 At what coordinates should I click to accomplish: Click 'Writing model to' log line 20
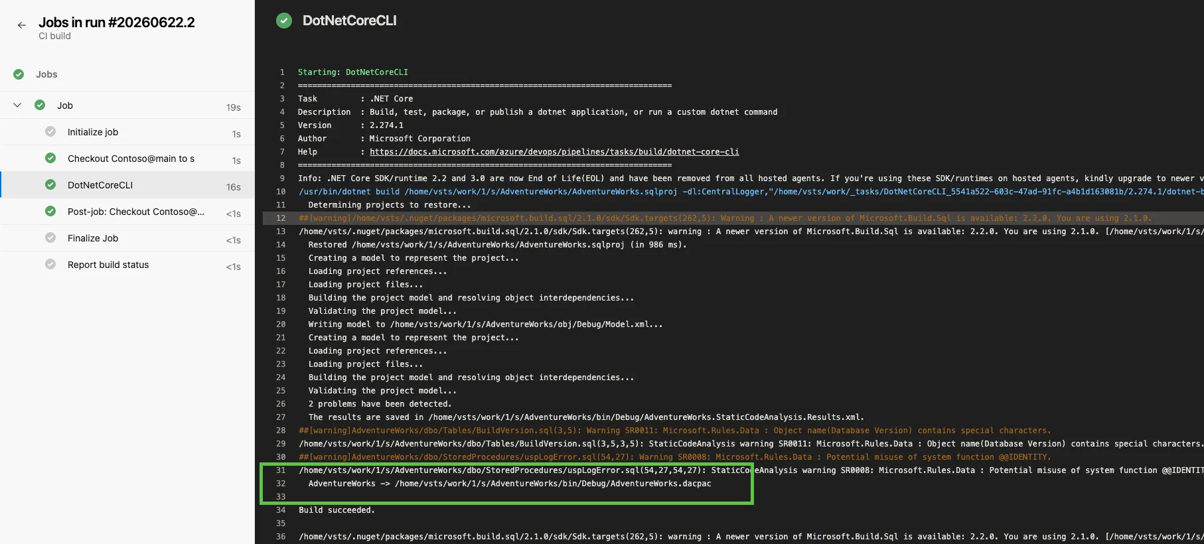(485, 324)
